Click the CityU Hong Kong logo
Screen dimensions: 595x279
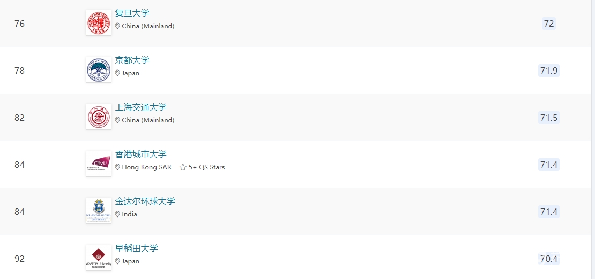click(98, 164)
